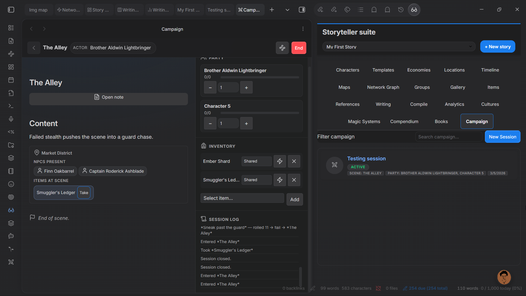Open the Select item combo box
Screen dimensions: 526x296
click(x=242, y=198)
